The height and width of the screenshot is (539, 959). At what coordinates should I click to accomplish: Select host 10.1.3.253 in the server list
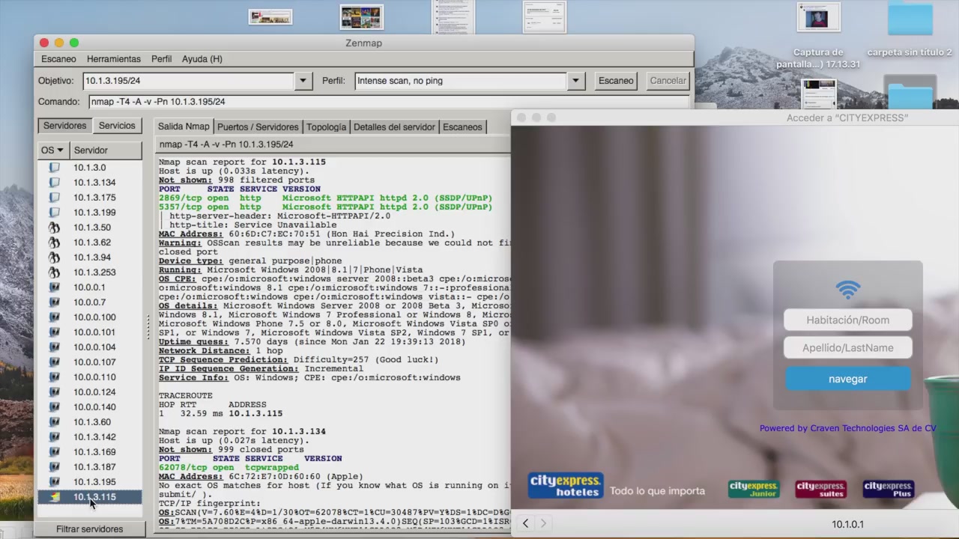coord(94,272)
